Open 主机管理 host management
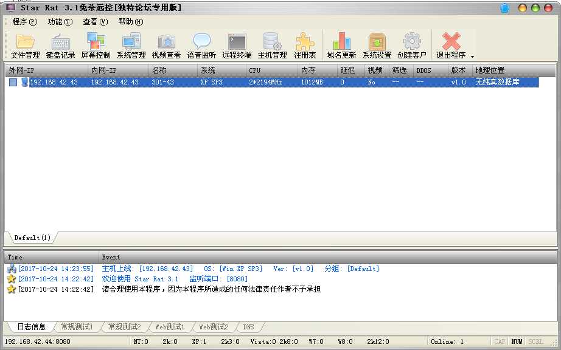 pos(272,46)
